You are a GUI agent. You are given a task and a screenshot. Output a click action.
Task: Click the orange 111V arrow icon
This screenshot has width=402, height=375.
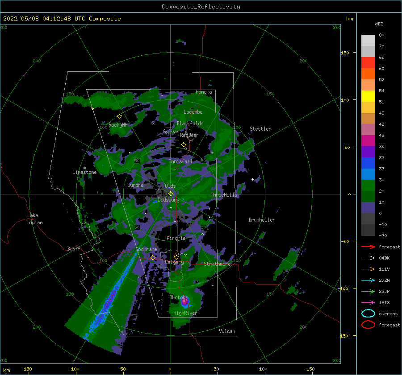click(x=368, y=269)
